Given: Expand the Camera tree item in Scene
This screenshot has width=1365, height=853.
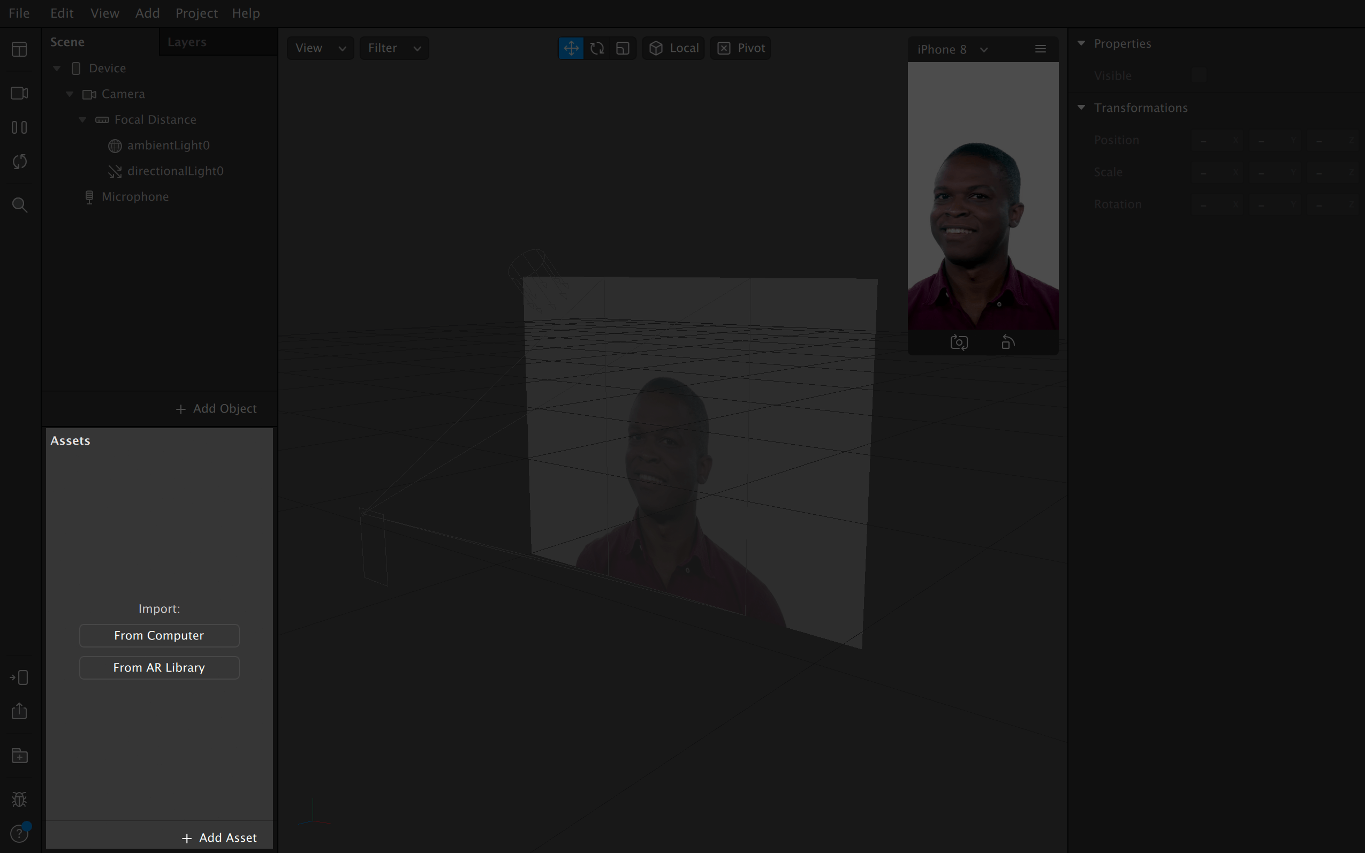Looking at the screenshot, I should click(70, 93).
